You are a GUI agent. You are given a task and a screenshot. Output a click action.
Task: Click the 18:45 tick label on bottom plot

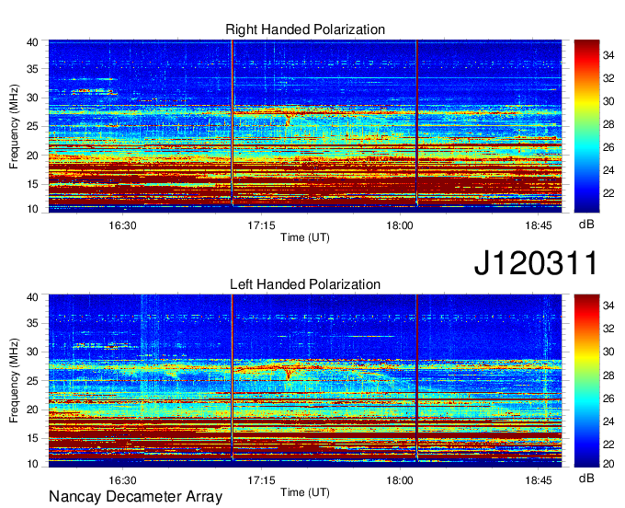point(538,480)
